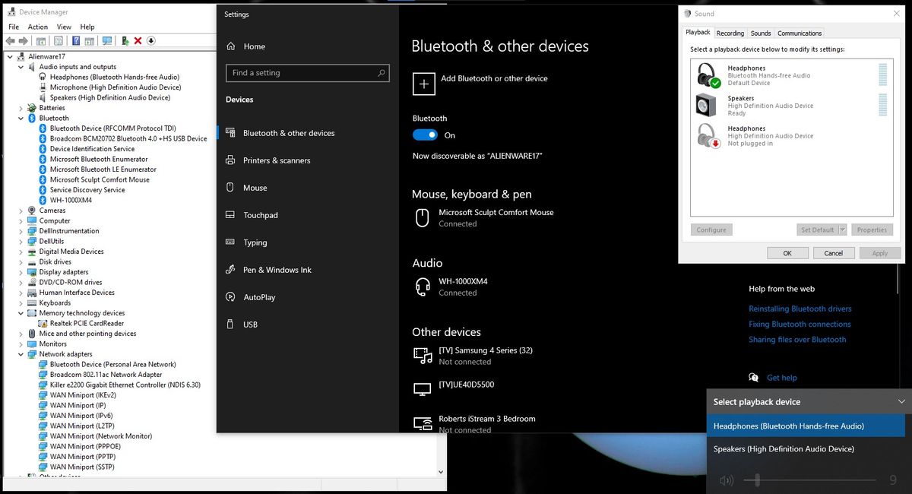Viewport: 912px width, 494px height.
Task: Click the Find a setting search box
Action: pyautogui.click(x=302, y=73)
